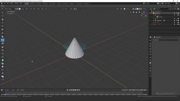
Task: Open the Add Modifier dropdown
Action: (x=166, y=40)
